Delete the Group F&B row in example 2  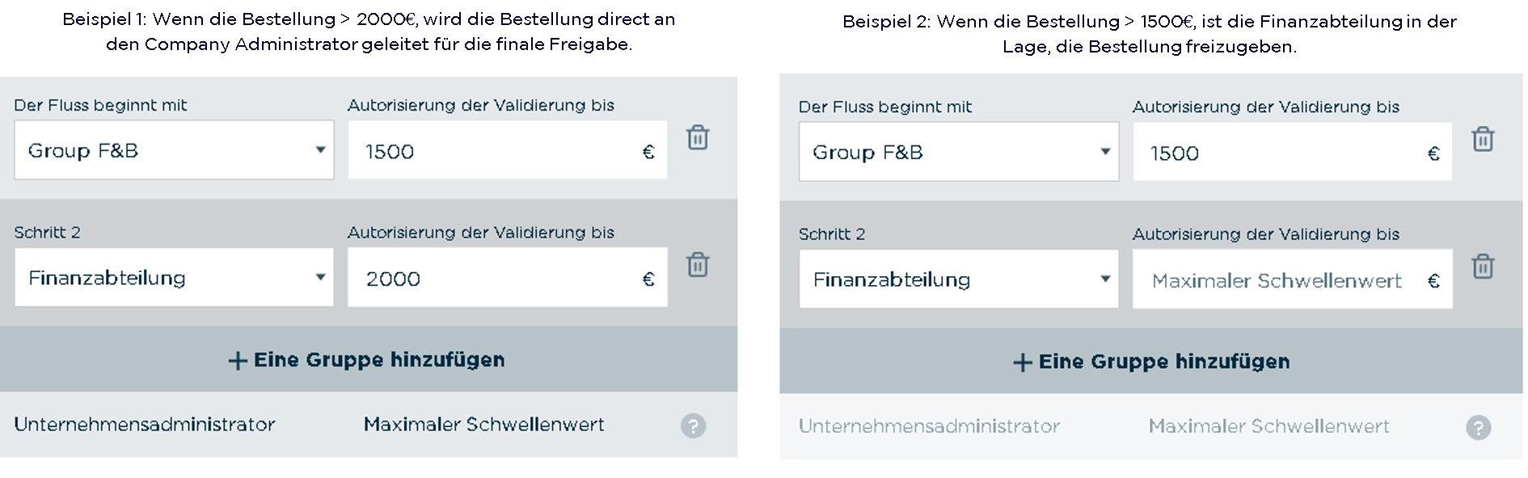click(1483, 139)
